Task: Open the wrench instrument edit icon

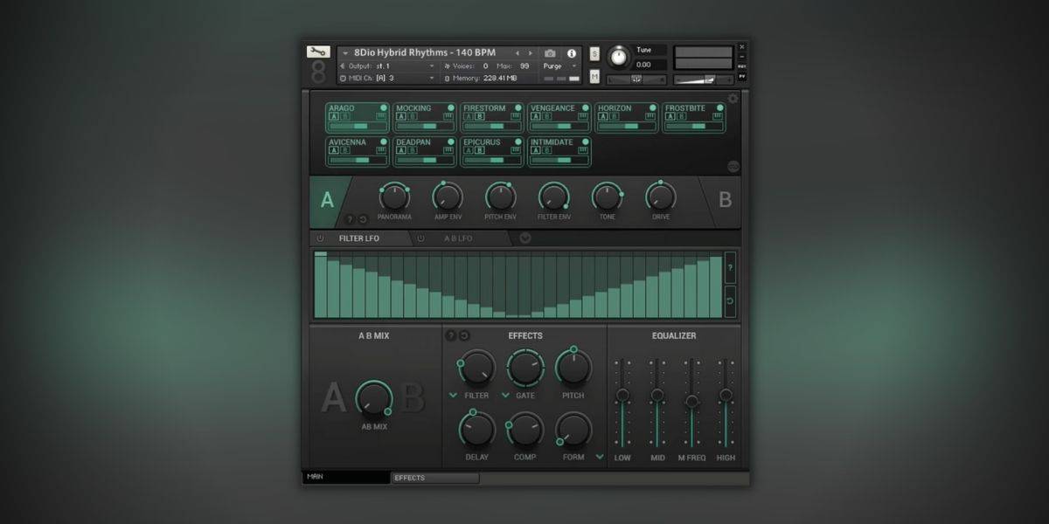Action: pos(318,52)
